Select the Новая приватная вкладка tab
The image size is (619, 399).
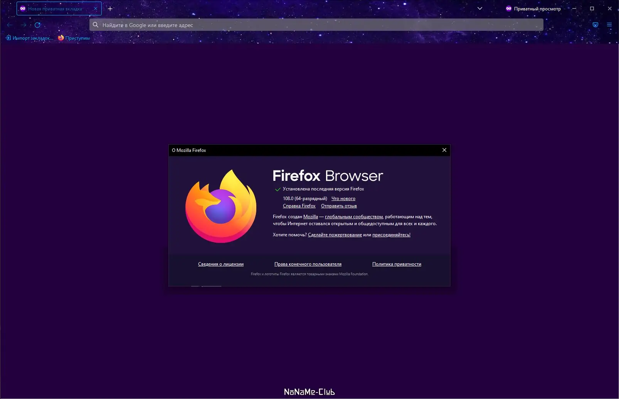click(59, 8)
